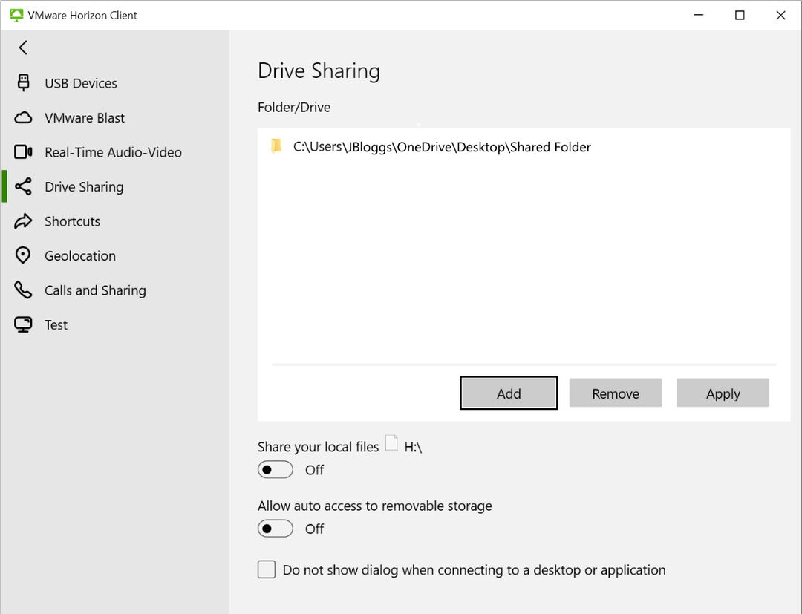The image size is (802, 614).
Task: Open the Geolocation settings tab
Action: pos(80,255)
